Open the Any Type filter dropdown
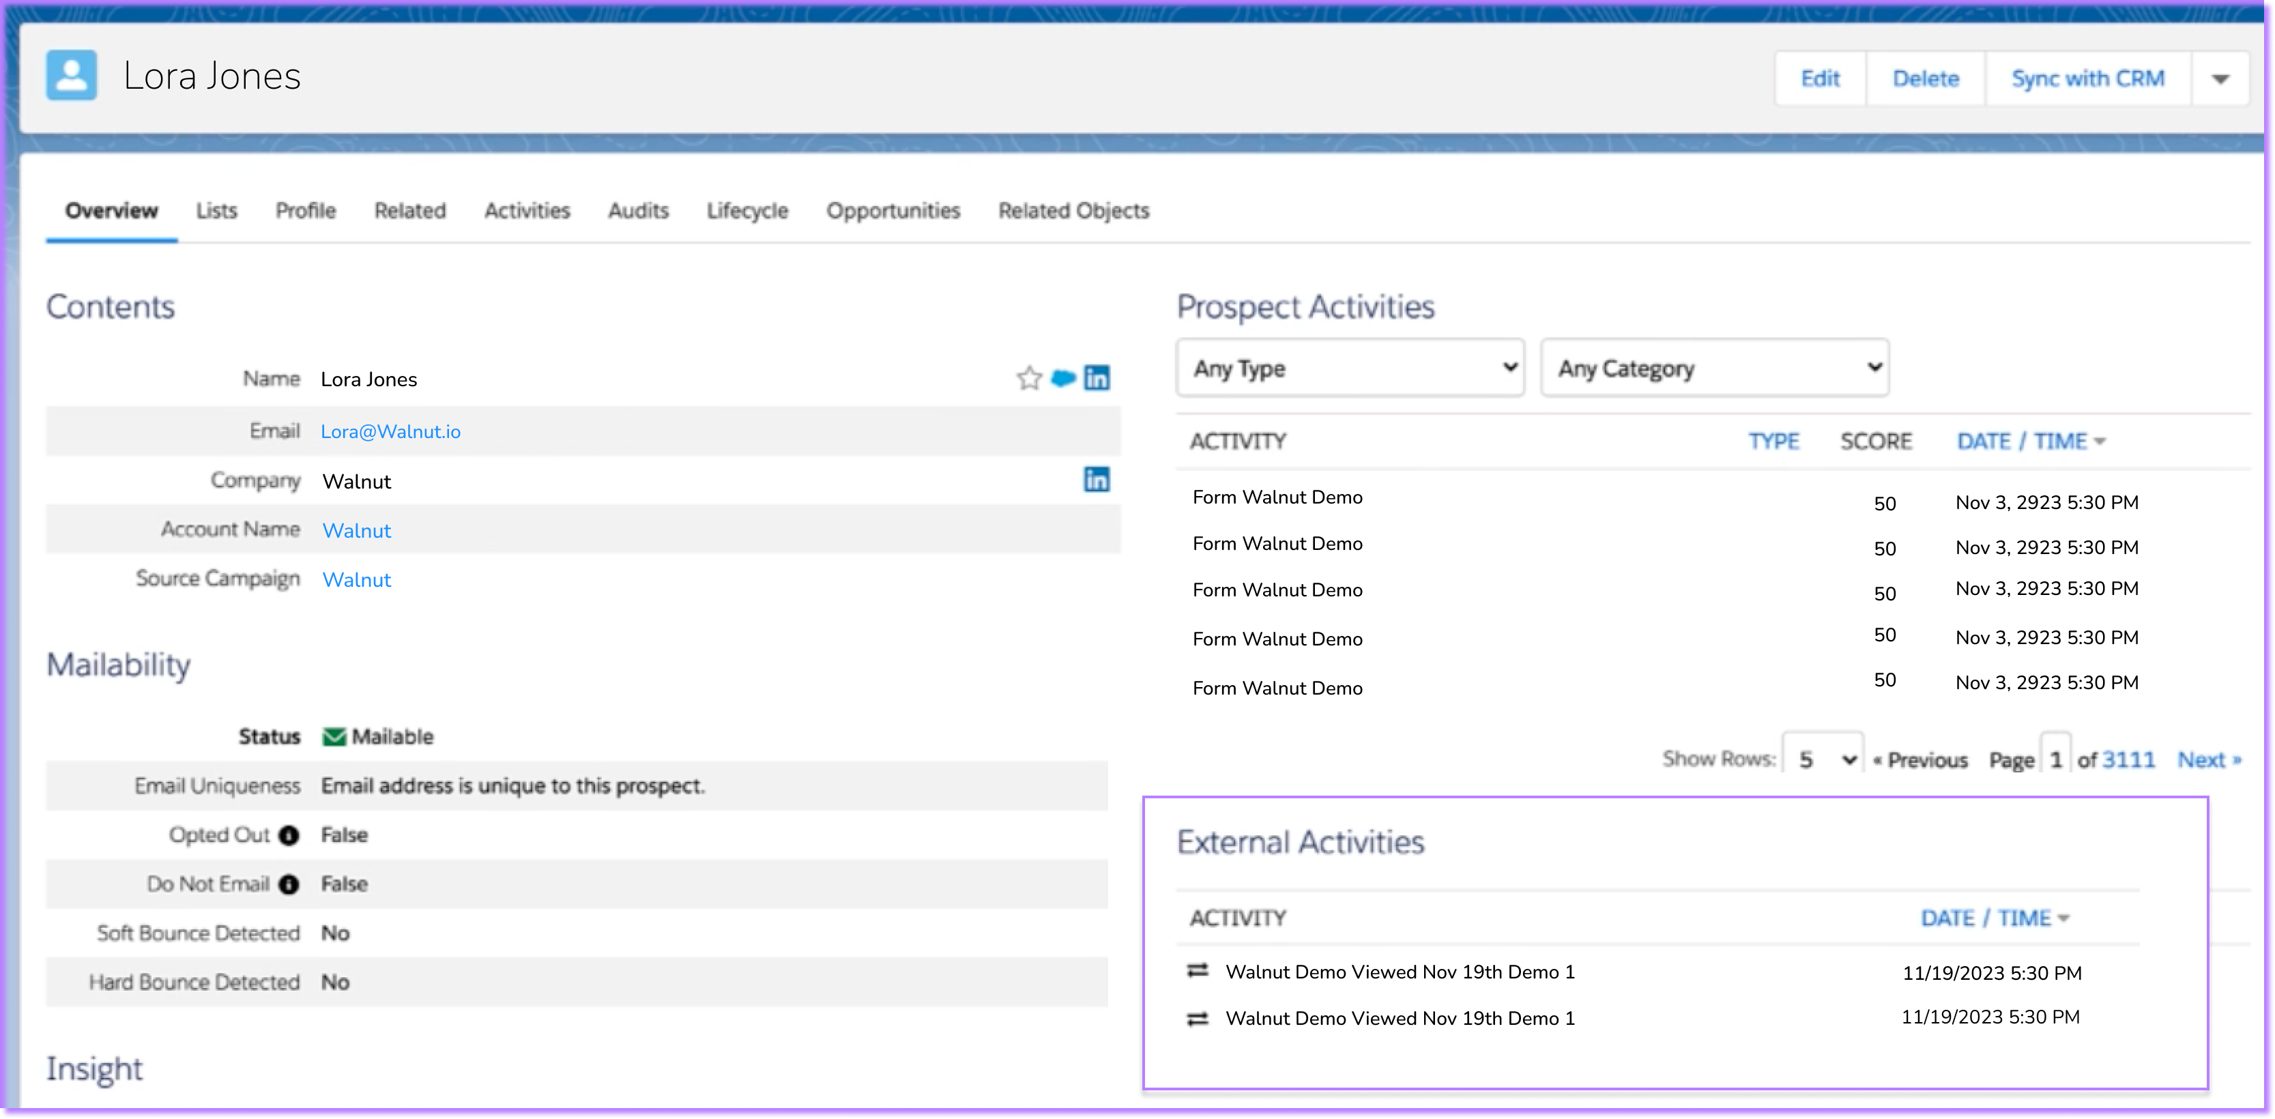The image size is (2275, 1119). click(1350, 367)
